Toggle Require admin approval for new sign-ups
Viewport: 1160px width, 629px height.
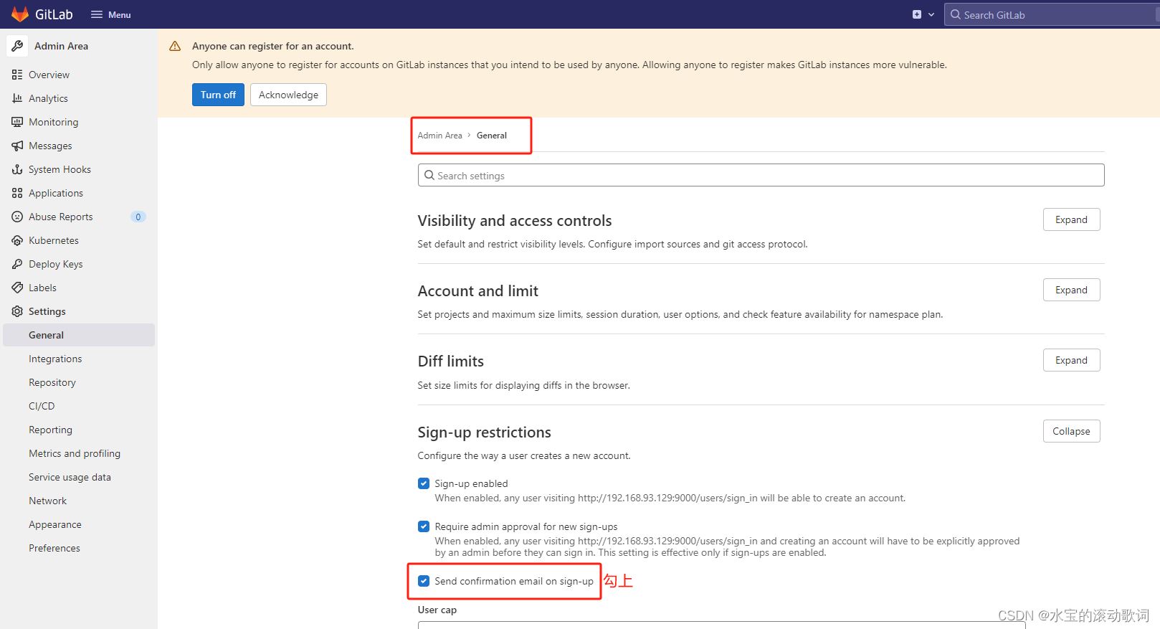[x=424, y=526]
